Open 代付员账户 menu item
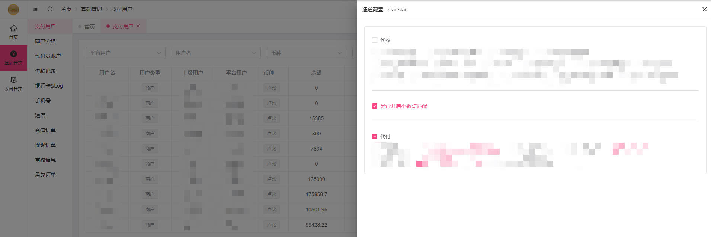This screenshot has height=237, width=711. tap(48, 56)
